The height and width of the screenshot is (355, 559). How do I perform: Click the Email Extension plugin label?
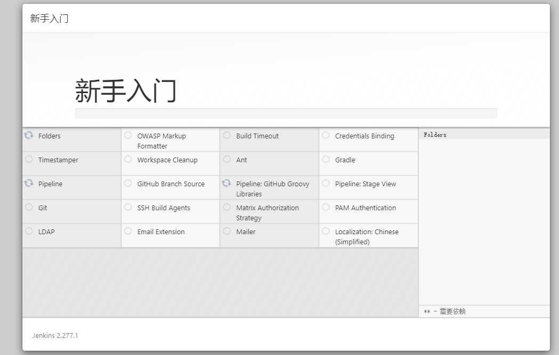coord(161,232)
